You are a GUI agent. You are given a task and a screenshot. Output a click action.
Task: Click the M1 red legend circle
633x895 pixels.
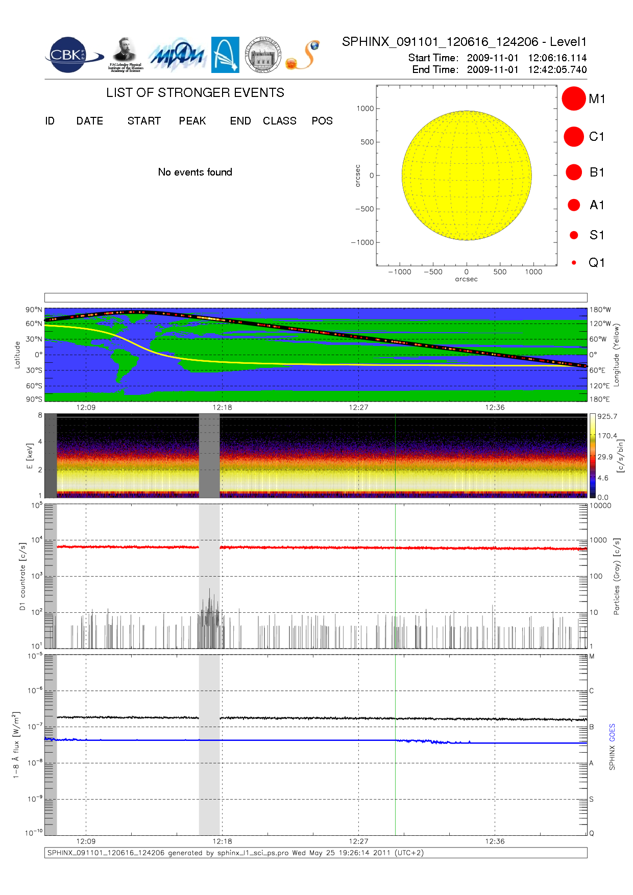573,98
